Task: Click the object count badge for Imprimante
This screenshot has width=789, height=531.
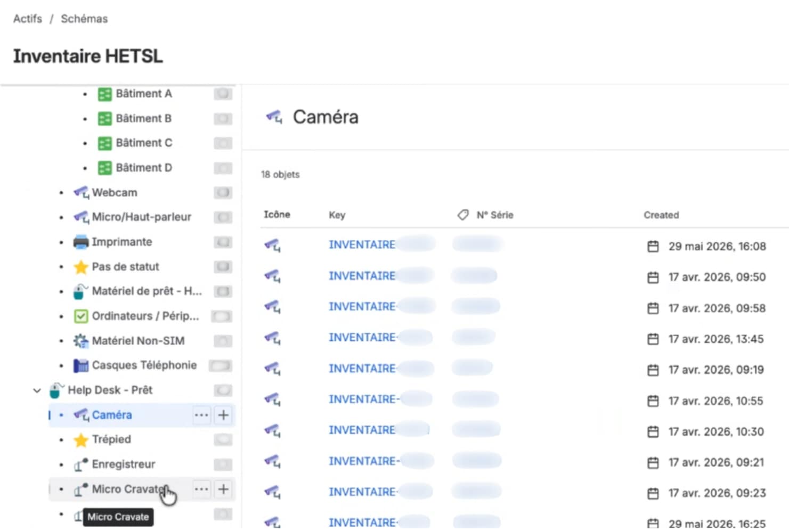Action: (223, 242)
